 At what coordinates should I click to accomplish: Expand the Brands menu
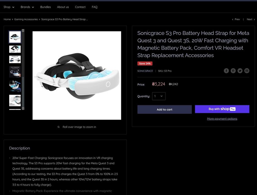(x=27, y=7)
